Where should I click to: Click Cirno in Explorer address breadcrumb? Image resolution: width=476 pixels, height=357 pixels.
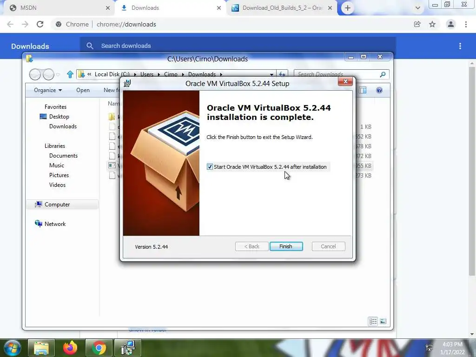pyautogui.click(x=171, y=74)
